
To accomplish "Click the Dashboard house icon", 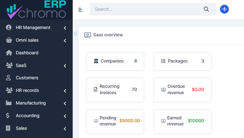I will click(9, 53).
